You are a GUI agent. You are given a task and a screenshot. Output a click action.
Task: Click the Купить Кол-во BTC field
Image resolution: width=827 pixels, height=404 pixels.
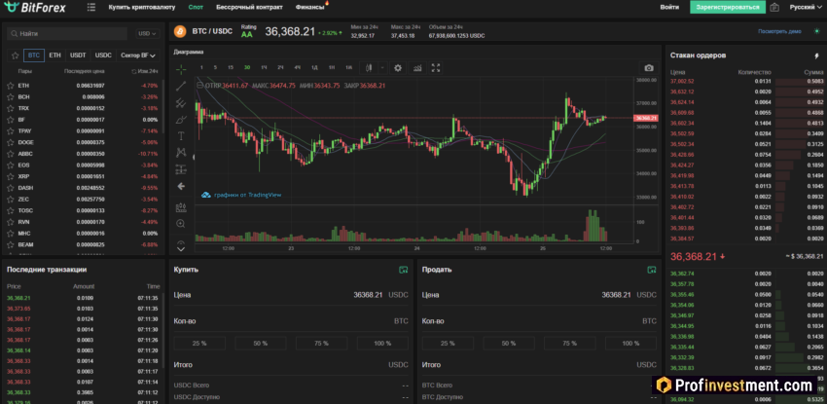(x=291, y=320)
